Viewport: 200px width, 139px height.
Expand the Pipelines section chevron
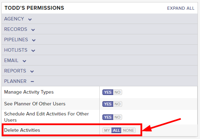pos(34,40)
